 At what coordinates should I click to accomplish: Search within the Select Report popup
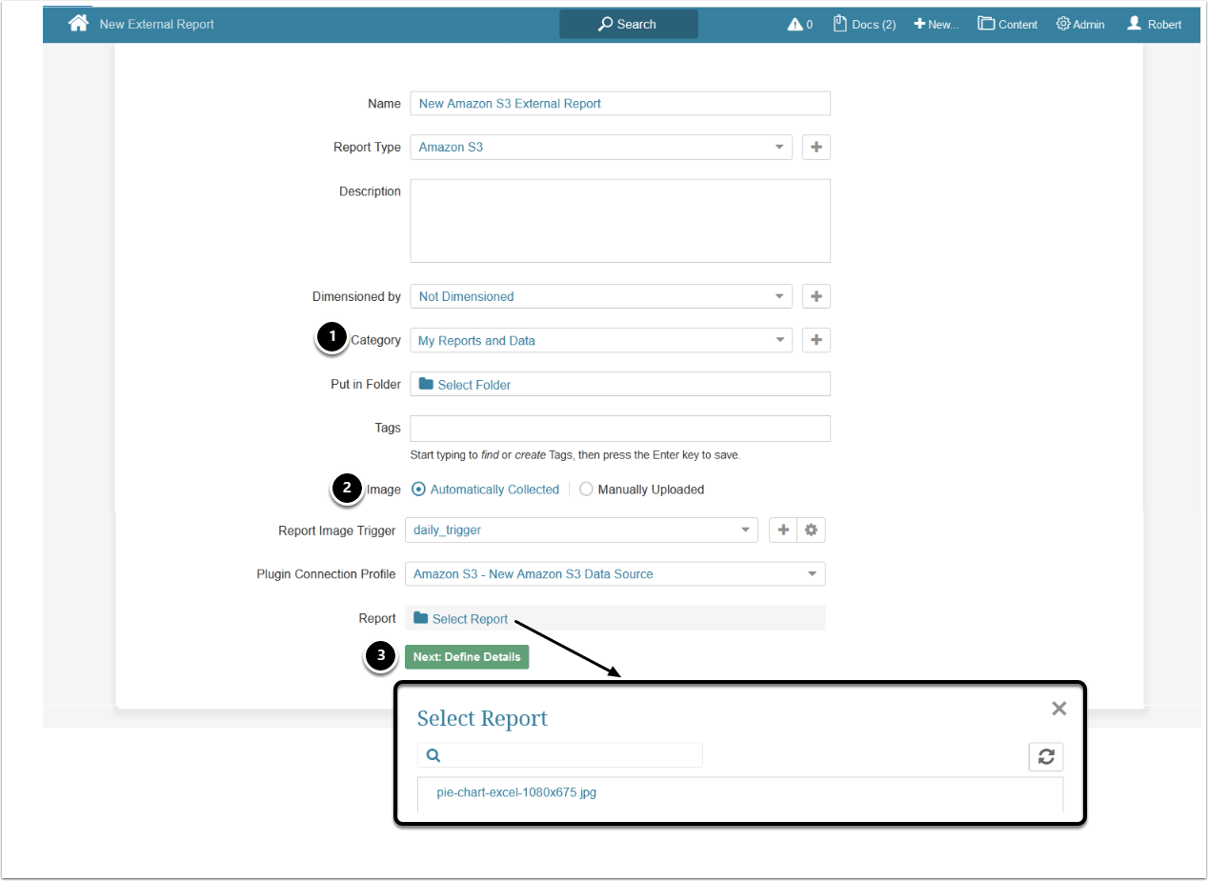click(560, 755)
